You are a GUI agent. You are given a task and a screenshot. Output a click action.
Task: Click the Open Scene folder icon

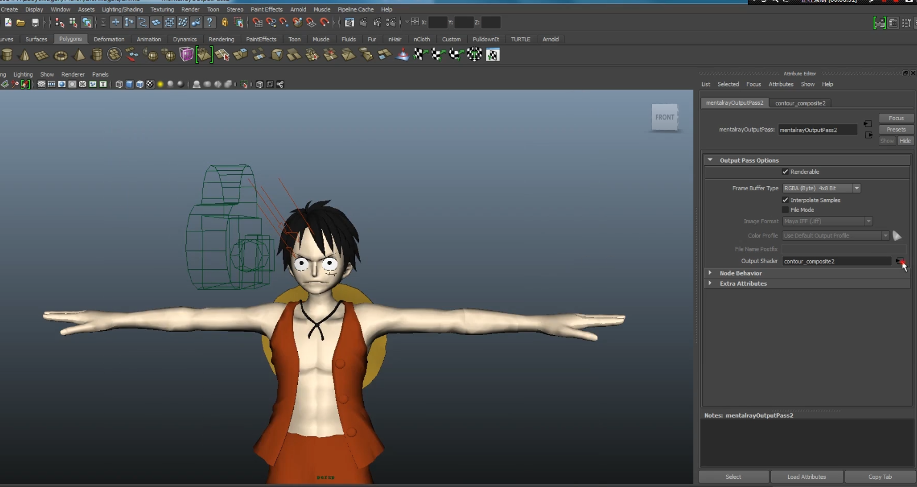(21, 22)
